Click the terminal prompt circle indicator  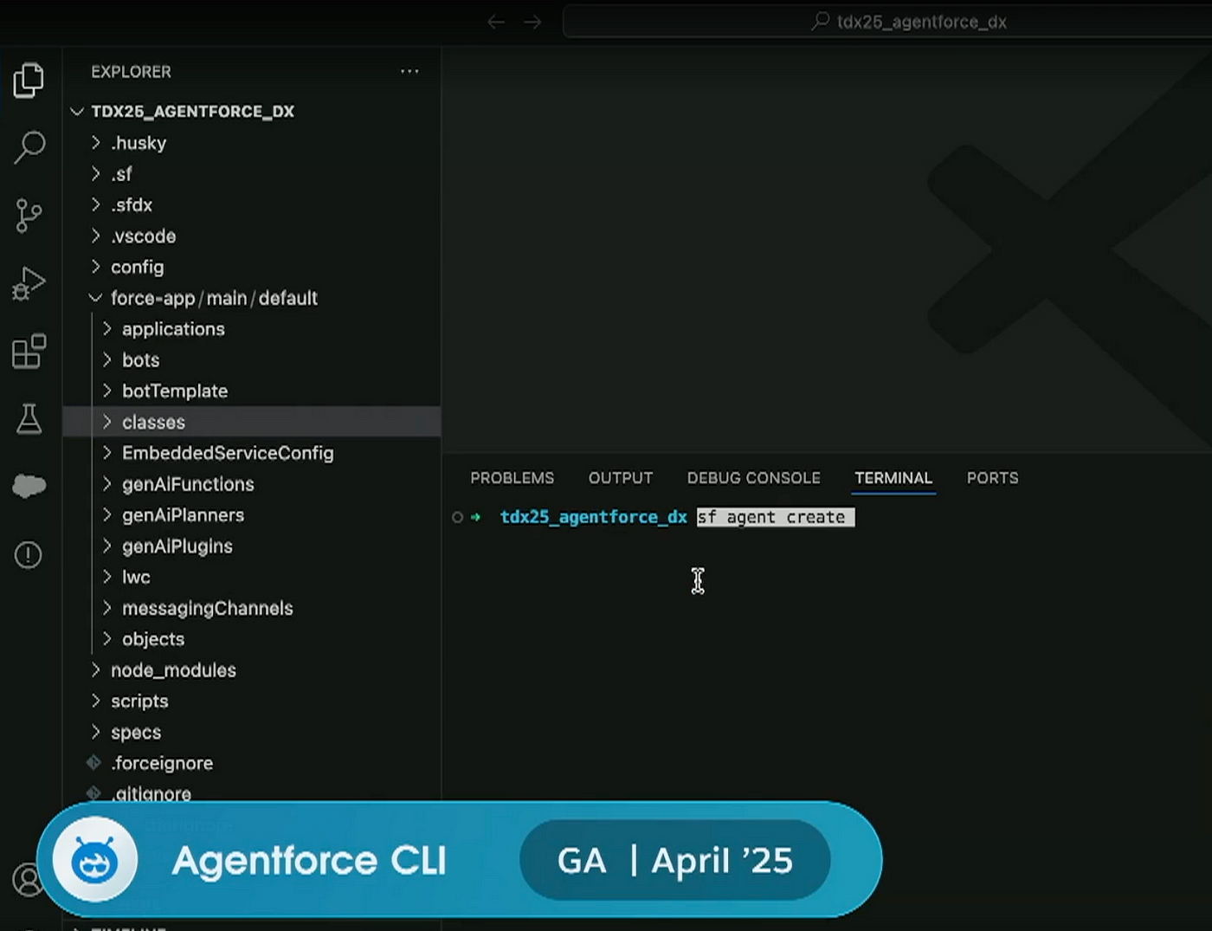pos(457,517)
